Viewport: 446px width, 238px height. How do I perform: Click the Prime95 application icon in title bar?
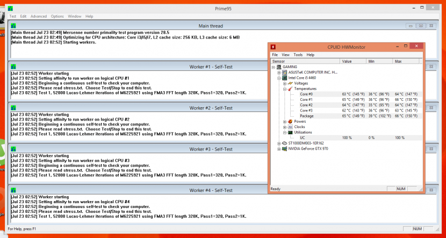coord(10,9)
